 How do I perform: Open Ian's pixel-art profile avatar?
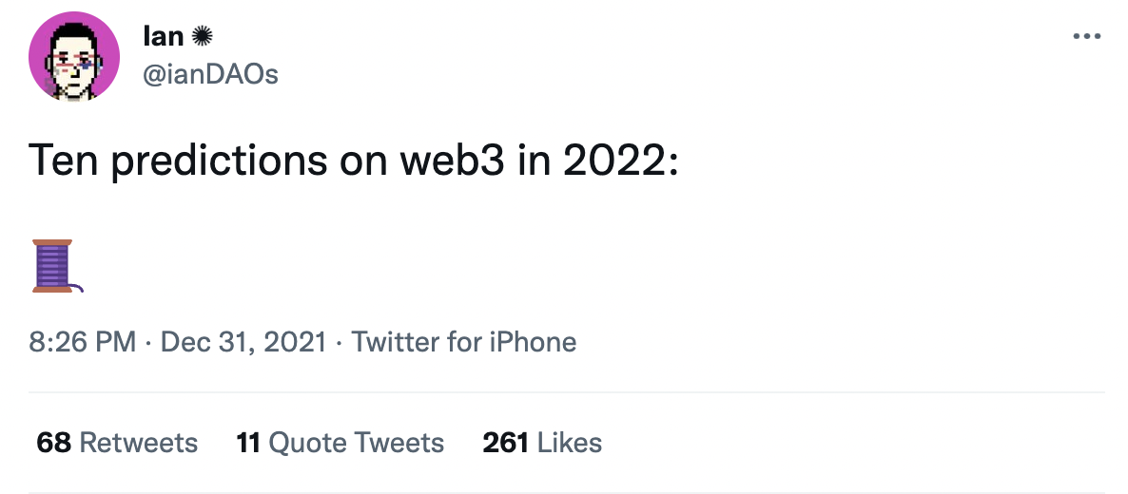(x=74, y=57)
